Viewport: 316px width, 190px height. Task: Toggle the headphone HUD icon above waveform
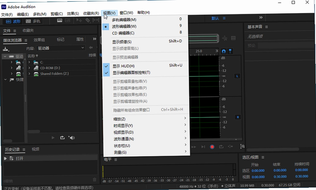click(224, 51)
